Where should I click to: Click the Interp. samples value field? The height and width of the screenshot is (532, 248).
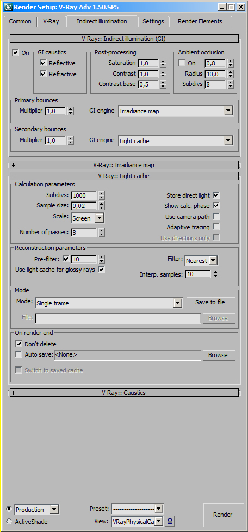[x=198, y=274]
